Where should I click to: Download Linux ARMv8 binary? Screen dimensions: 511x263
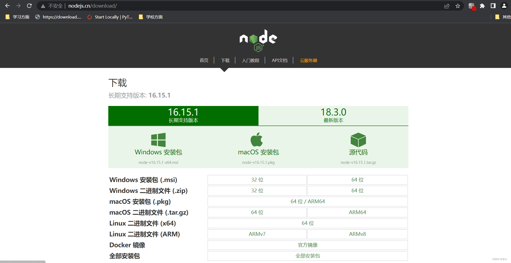(x=358, y=234)
